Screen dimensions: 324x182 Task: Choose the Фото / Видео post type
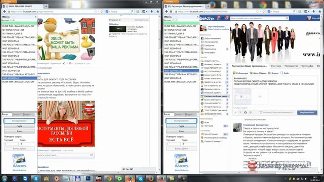coord(258,73)
